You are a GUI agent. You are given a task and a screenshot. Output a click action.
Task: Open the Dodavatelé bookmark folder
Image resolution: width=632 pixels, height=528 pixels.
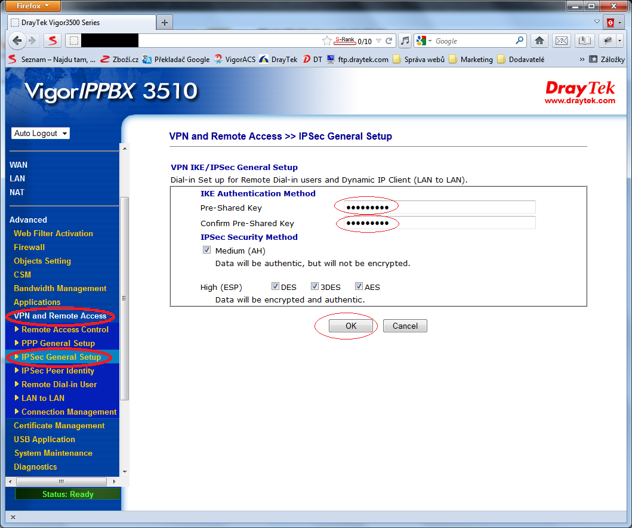pos(521,59)
